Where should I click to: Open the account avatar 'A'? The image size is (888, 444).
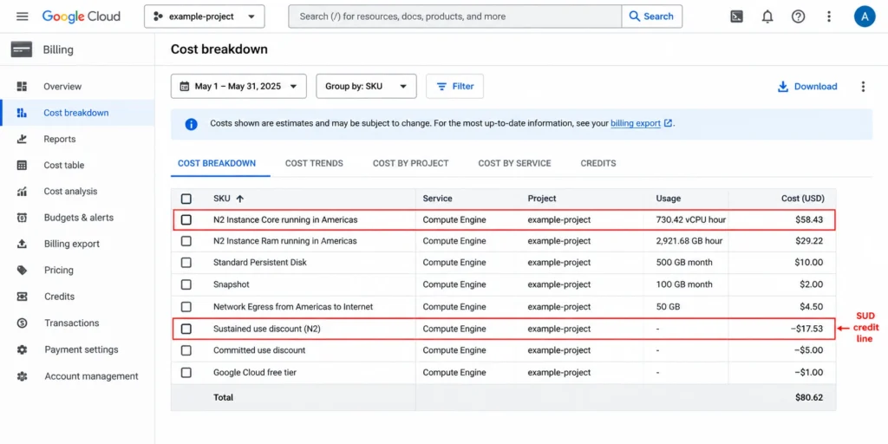point(865,16)
